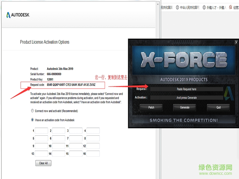Click activation code field 12
Screen dimensions: 239x179
[x=93, y=146]
